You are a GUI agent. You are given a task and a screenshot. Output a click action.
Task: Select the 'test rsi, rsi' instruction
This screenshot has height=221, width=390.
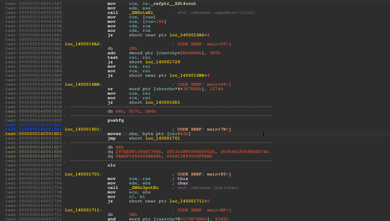(129, 58)
